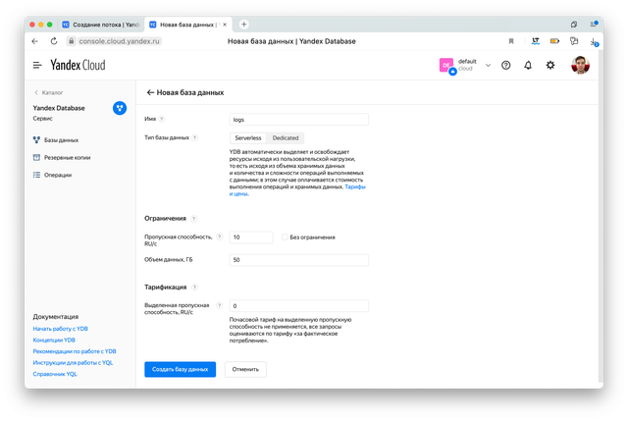
Task: Click help icon next to Тарификация heading
Action: coord(193,287)
